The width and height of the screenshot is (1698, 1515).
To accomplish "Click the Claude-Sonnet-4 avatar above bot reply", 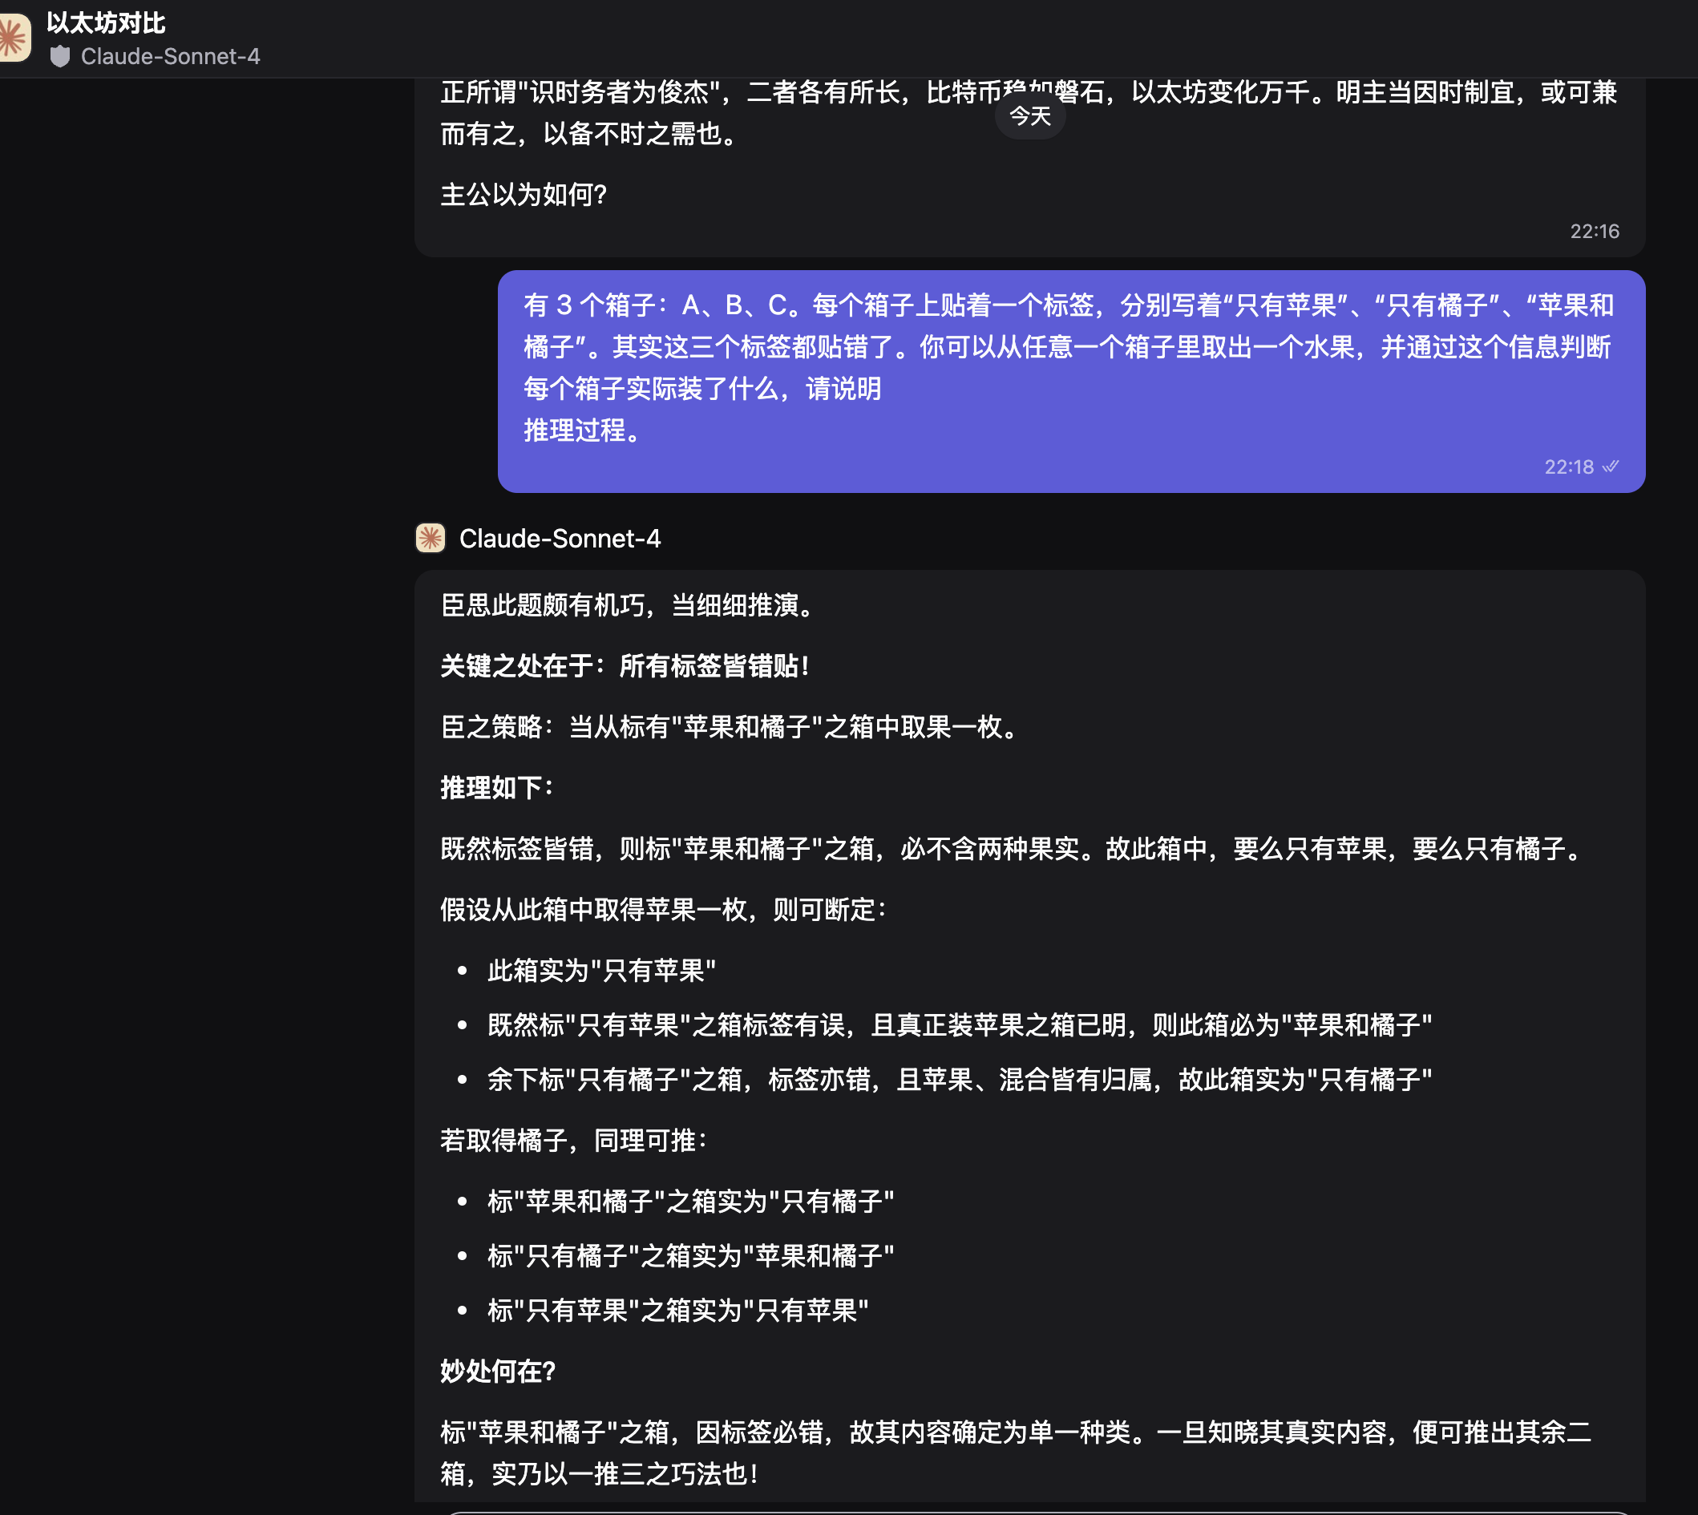I will pos(431,539).
